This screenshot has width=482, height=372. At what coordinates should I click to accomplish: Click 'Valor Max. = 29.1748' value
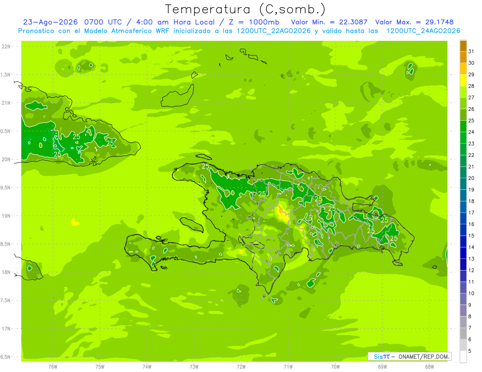[415, 22]
